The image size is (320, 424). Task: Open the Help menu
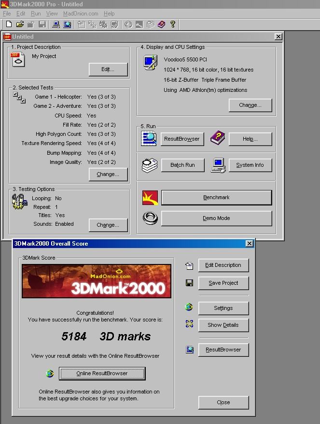click(x=109, y=14)
